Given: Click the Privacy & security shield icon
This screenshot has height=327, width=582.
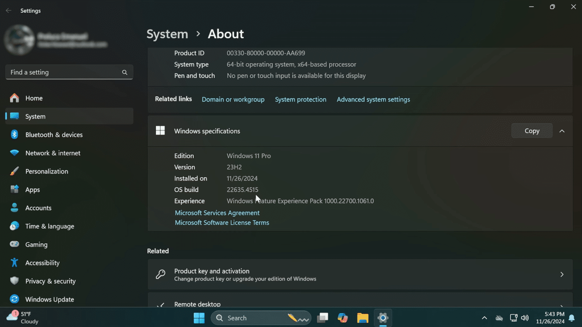Looking at the screenshot, I should (15, 281).
